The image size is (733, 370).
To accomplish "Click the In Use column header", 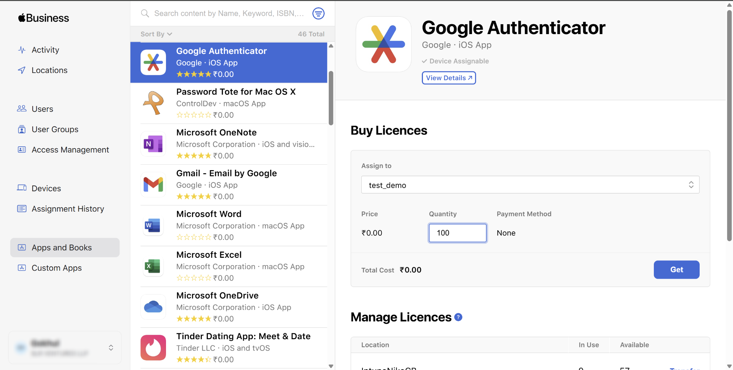I will tap(589, 345).
